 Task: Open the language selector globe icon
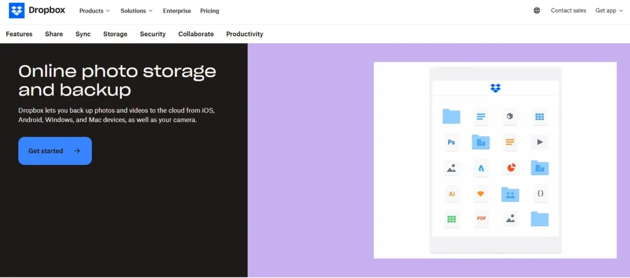click(537, 11)
